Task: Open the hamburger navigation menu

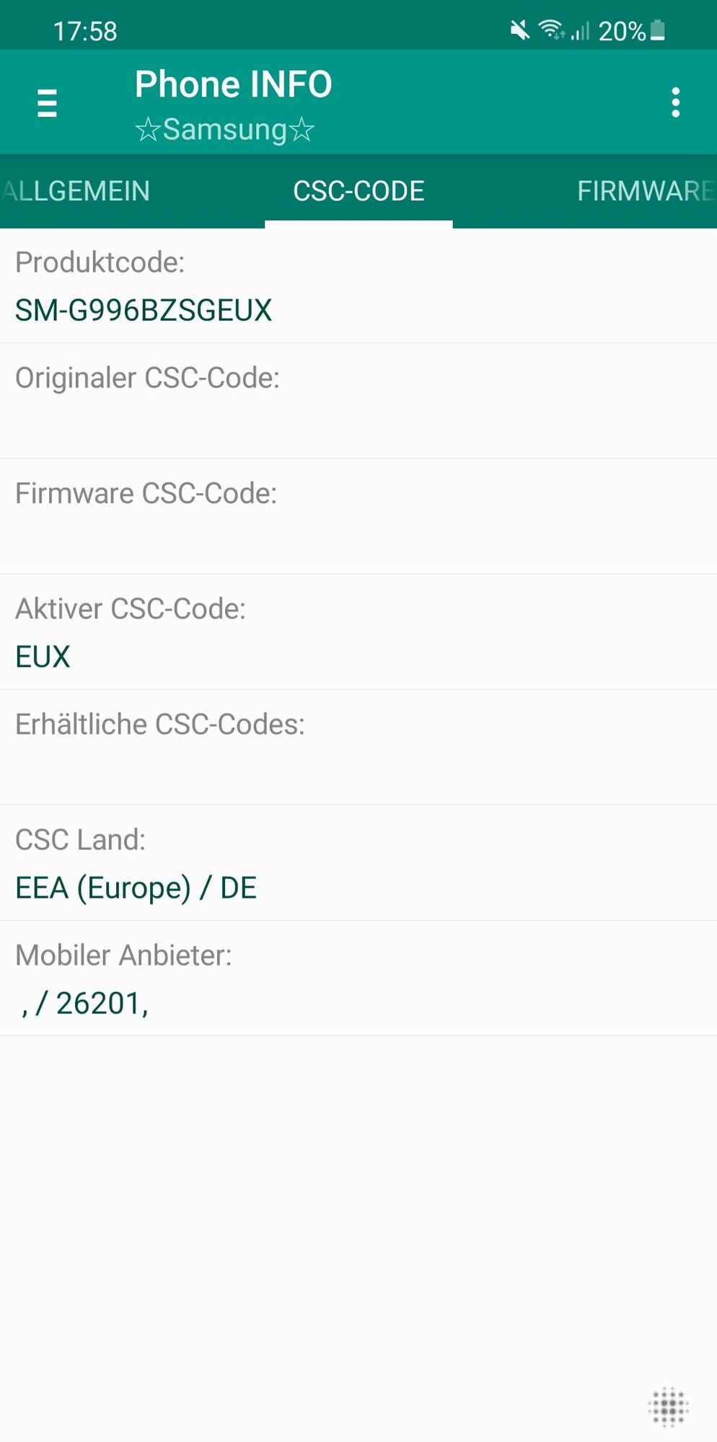Action: coord(47,103)
